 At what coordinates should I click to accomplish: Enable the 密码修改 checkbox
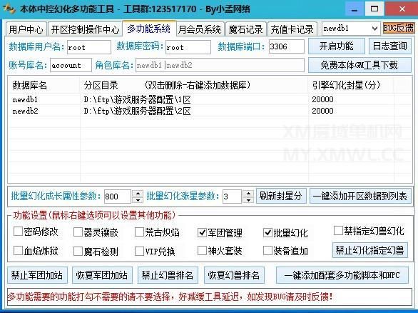point(18,232)
